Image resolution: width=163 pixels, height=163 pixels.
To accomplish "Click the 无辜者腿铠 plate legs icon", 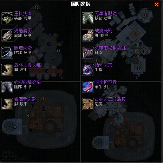I will [x=88, y=18].
